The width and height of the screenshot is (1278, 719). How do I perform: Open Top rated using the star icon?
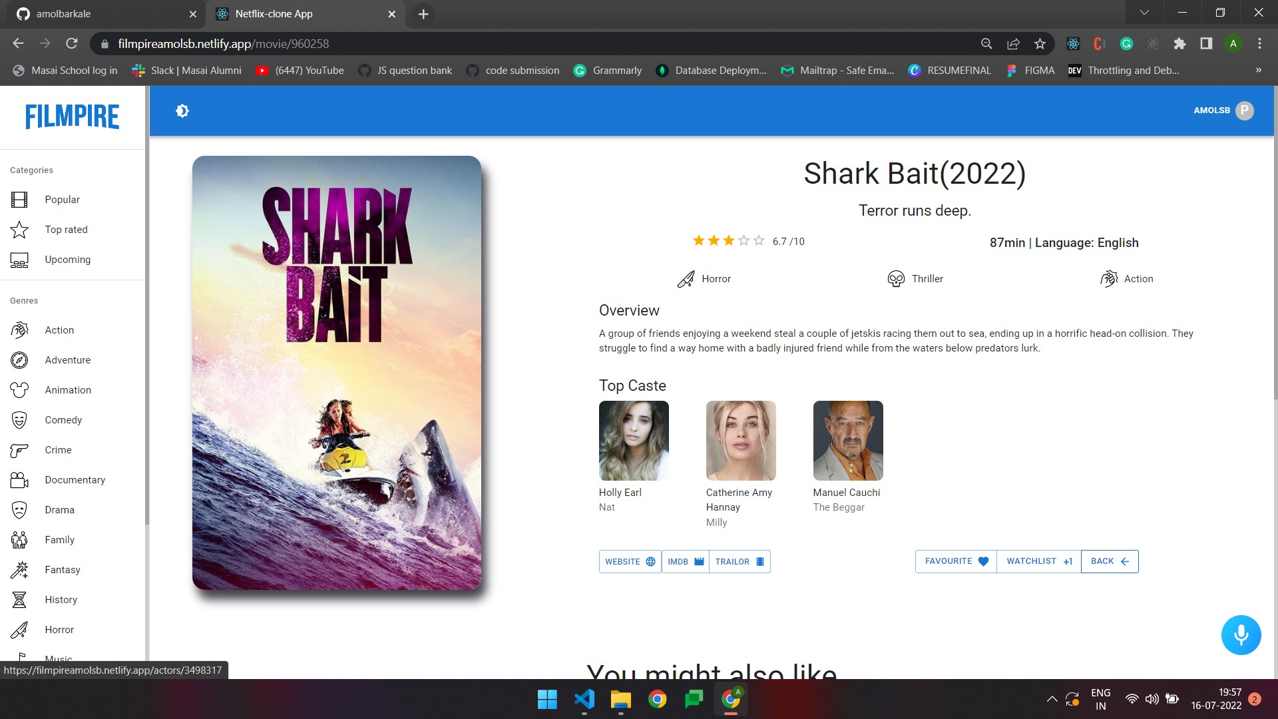coord(19,229)
